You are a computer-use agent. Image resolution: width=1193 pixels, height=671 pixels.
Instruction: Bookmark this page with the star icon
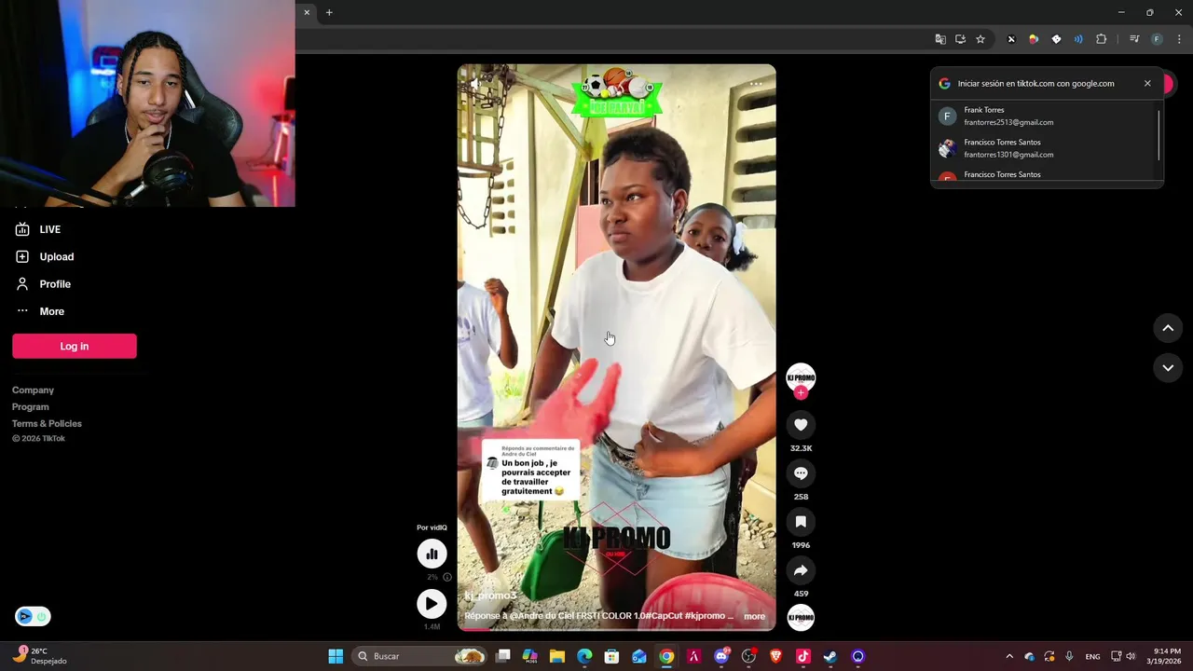[x=980, y=39]
